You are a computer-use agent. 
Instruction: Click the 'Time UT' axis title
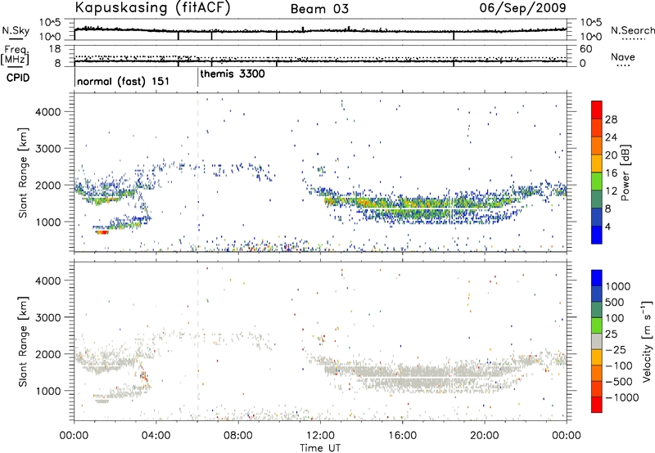tap(320, 447)
